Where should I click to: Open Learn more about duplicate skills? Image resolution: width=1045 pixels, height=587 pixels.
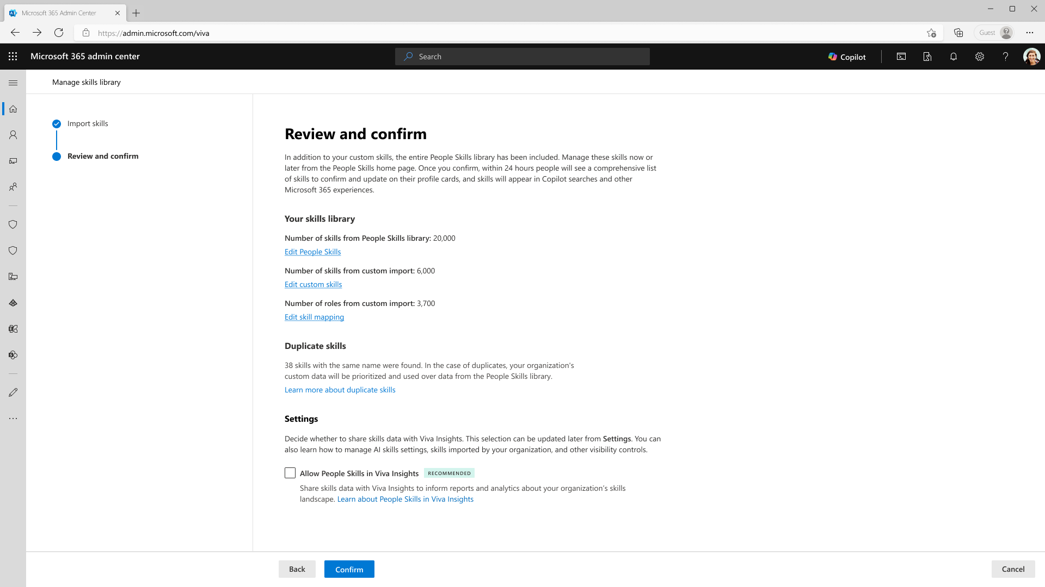[x=340, y=390]
